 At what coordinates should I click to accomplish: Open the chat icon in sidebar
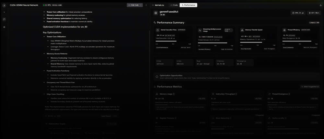coord(4,19)
